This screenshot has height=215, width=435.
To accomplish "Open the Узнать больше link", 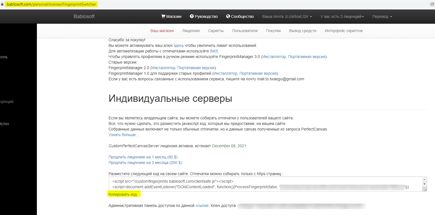I will (123, 135).
